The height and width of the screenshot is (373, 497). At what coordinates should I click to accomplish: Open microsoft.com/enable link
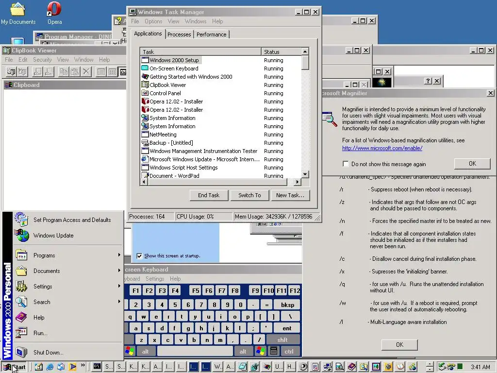pyautogui.click(x=382, y=148)
